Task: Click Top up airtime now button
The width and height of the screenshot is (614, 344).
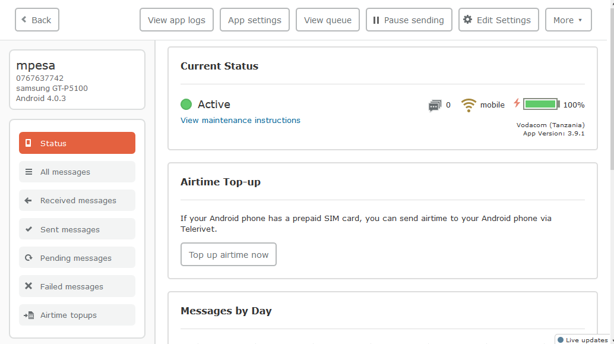Action: [229, 254]
